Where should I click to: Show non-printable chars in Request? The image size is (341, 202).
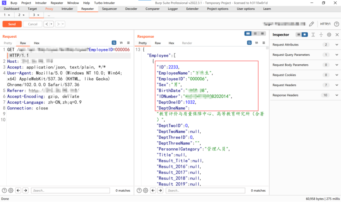point(121,43)
